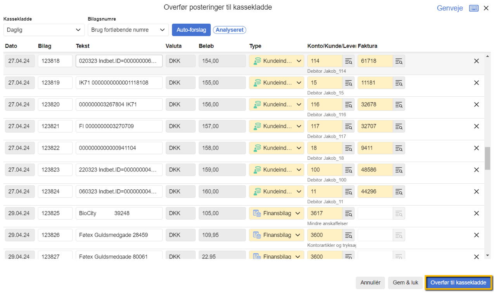
Task: Click the Dato column header
Action: pyautogui.click(x=11, y=46)
